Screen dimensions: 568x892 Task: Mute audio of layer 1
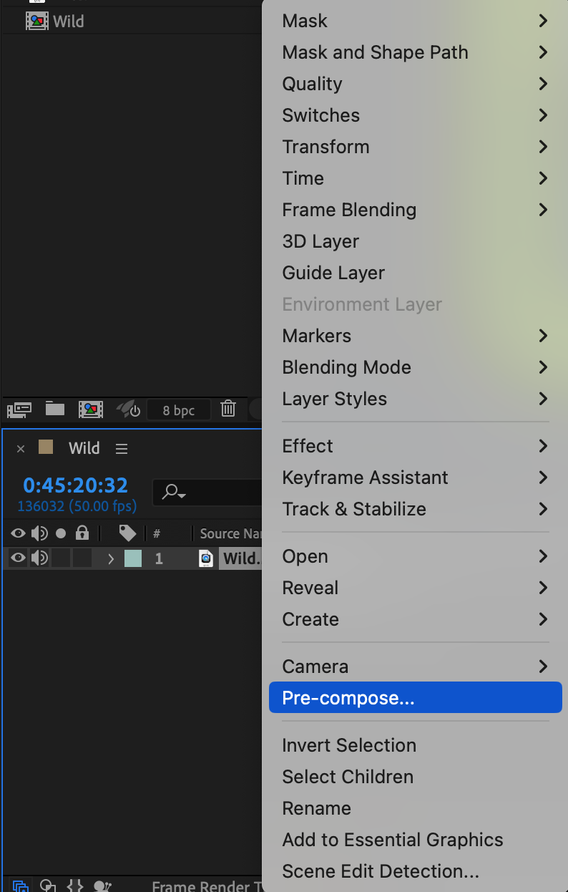coord(39,558)
